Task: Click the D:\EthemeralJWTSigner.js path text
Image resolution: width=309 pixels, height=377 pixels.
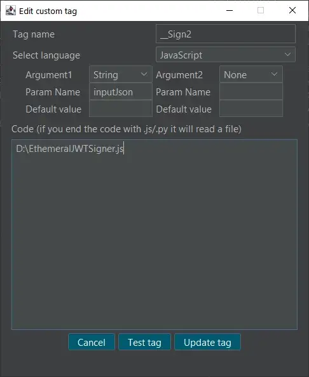Action: (x=70, y=149)
